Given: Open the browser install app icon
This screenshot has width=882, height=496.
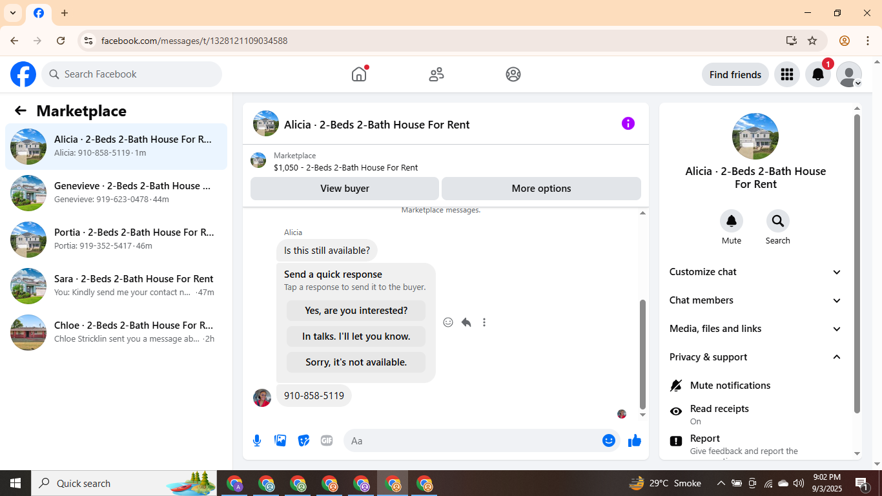Looking at the screenshot, I should (792, 41).
